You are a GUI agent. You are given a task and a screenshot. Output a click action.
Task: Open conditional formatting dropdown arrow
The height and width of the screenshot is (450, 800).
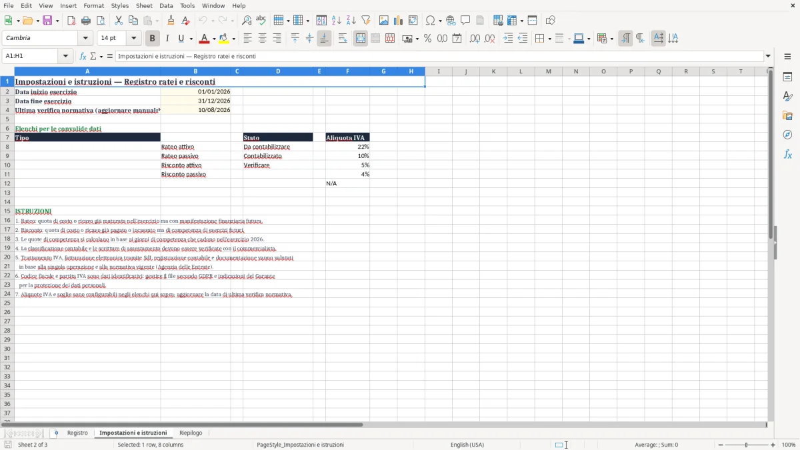coord(611,39)
